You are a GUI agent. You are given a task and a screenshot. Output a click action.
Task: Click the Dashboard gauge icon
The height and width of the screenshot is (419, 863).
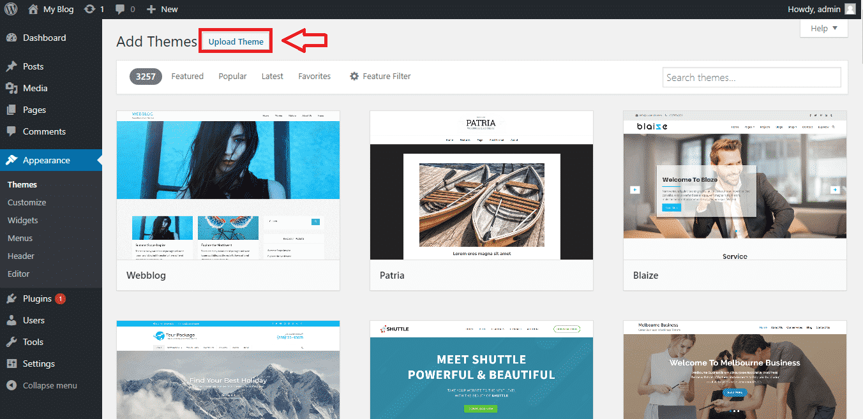(11, 38)
